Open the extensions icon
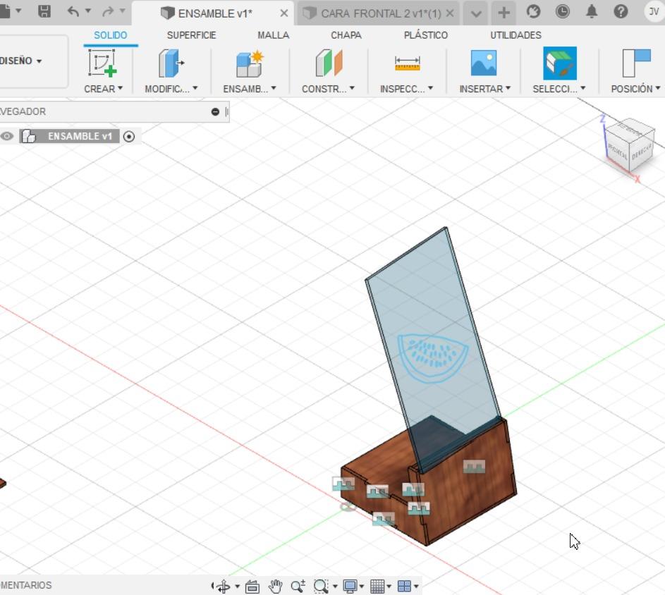Screen dimensions: 665x595 [534, 11]
